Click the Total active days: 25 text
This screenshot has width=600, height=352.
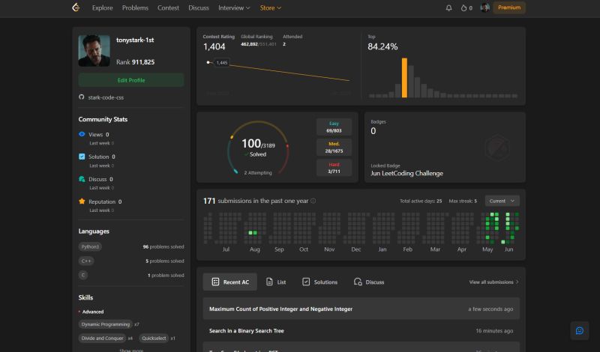point(421,201)
